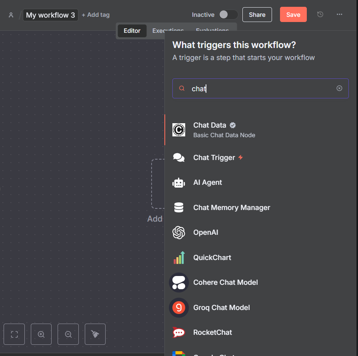The width and height of the screenshot is (358, 356).
Task: Switch to the Evaluations tab
Action: tap(212, 30)
